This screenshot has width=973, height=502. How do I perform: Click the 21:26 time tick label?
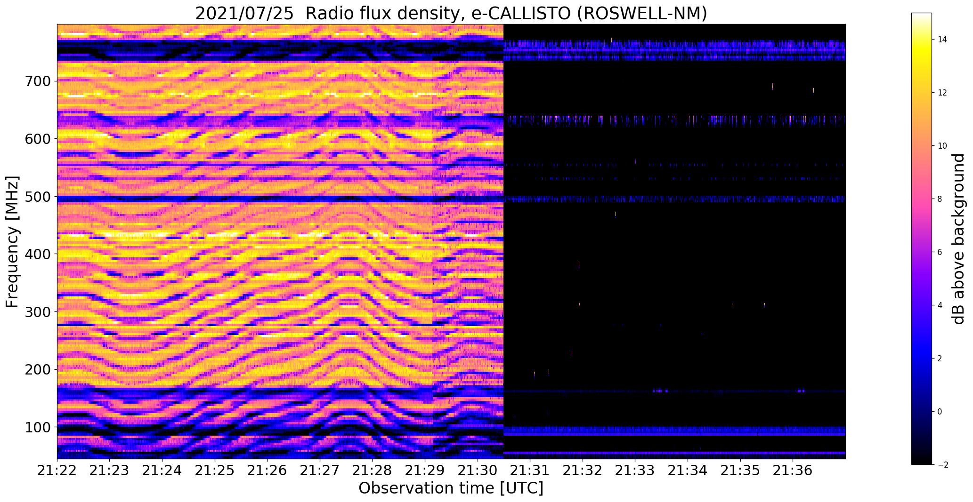point(268,470)
